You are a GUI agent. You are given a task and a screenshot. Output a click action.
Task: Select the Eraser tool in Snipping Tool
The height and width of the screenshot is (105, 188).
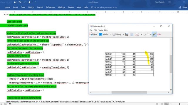click(159, 34)
